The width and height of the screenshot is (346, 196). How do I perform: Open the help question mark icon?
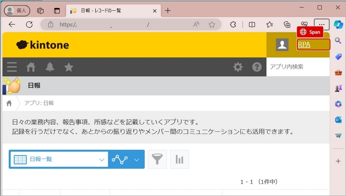tap(257, 67)
